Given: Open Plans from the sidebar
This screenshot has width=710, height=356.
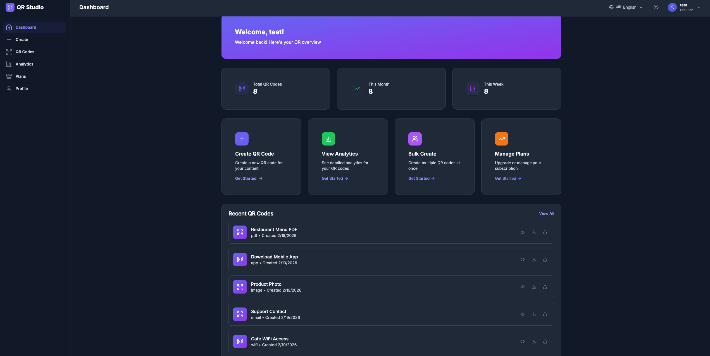Looking at the screenshot, I should pos(21,76).
